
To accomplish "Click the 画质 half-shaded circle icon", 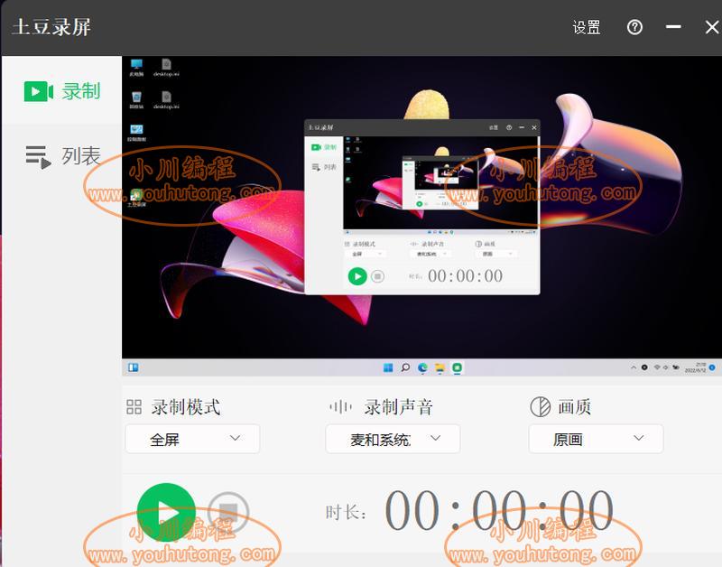I will (540, 406).
